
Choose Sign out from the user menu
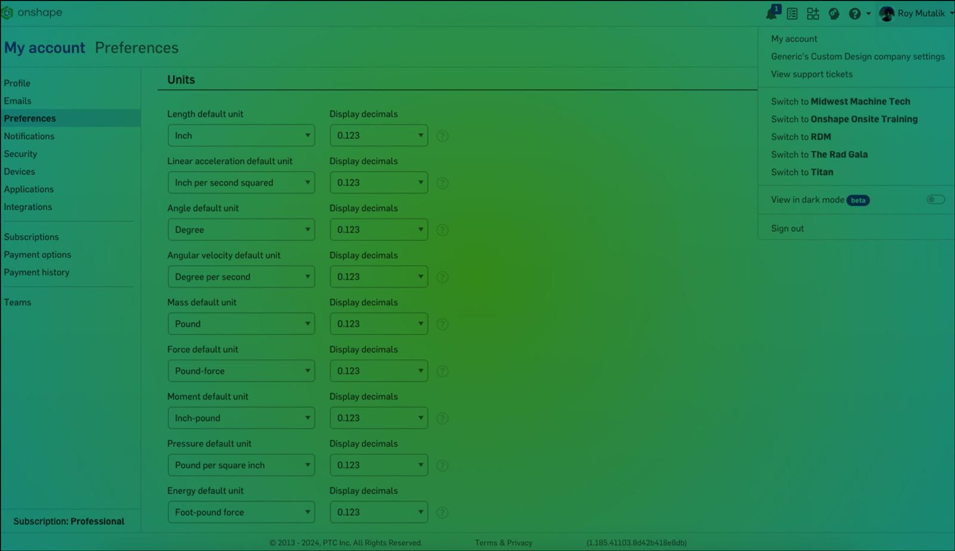pos(787,229)
